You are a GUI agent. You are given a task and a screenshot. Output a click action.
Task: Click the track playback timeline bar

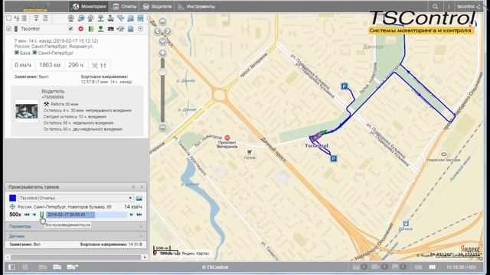[x=87, y=215]
